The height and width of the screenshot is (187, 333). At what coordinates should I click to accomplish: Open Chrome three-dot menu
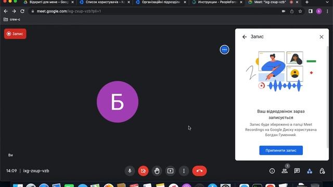pyautogui.click(x=327, y=11)
